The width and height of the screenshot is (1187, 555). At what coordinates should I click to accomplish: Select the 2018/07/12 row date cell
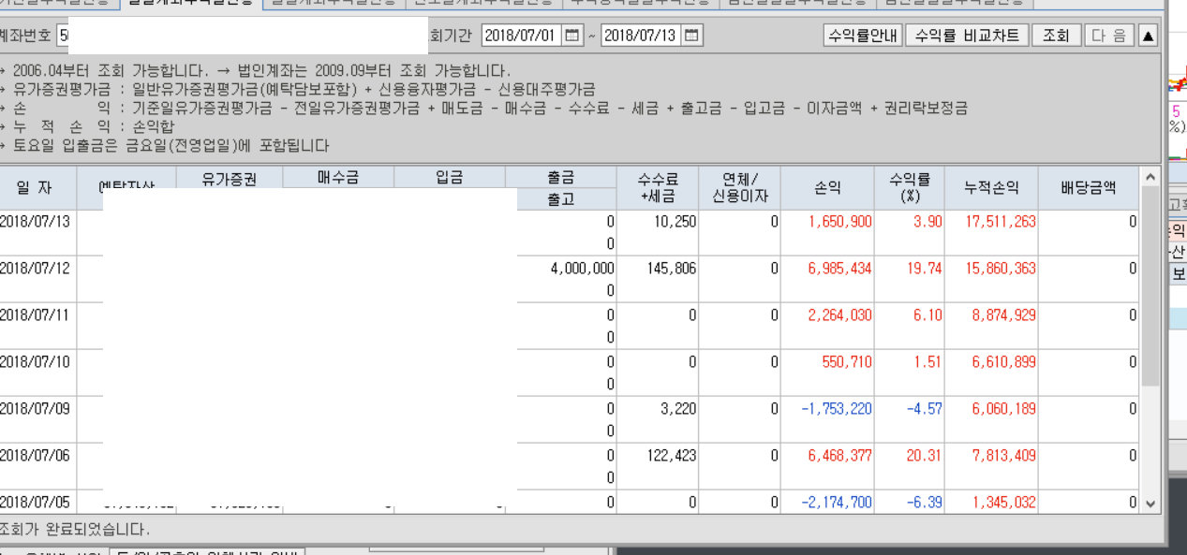pos(36,269)
